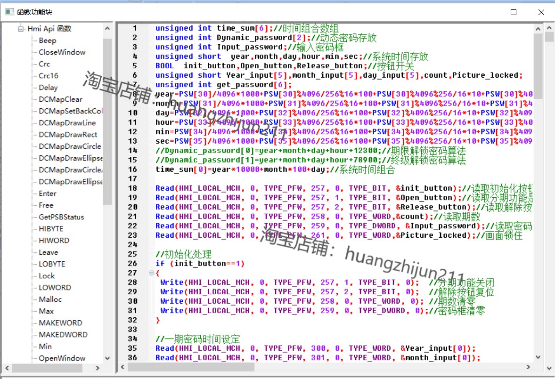Select DCMapDrawCircle function entry

[70, 146]
